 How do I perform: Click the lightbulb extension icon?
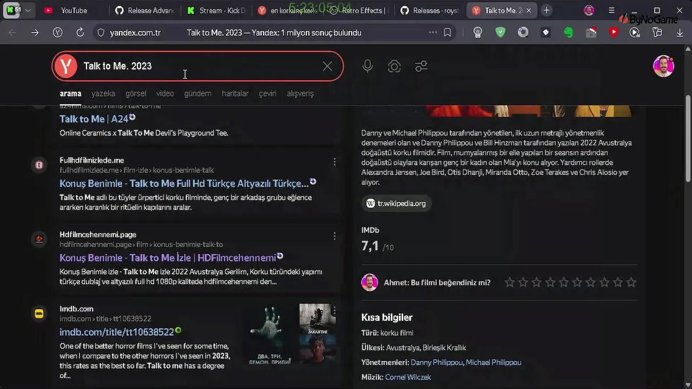(477, 32)
